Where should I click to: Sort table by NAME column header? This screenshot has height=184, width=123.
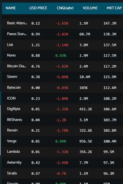coord(11,8)
